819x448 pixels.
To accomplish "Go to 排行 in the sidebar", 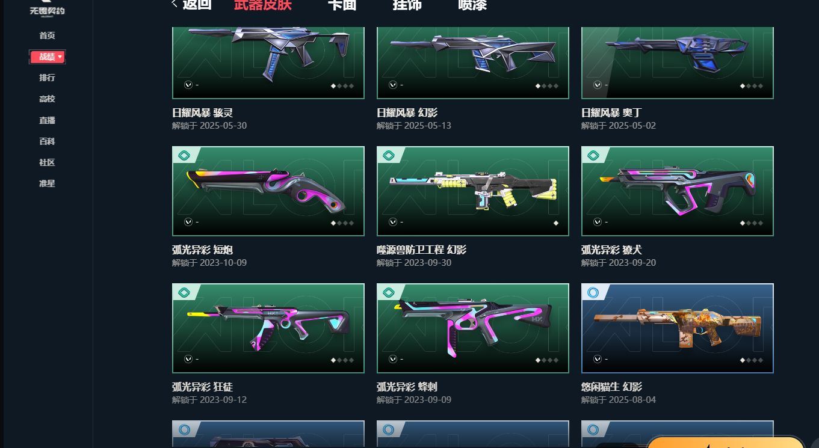I will tap(47, 78).
